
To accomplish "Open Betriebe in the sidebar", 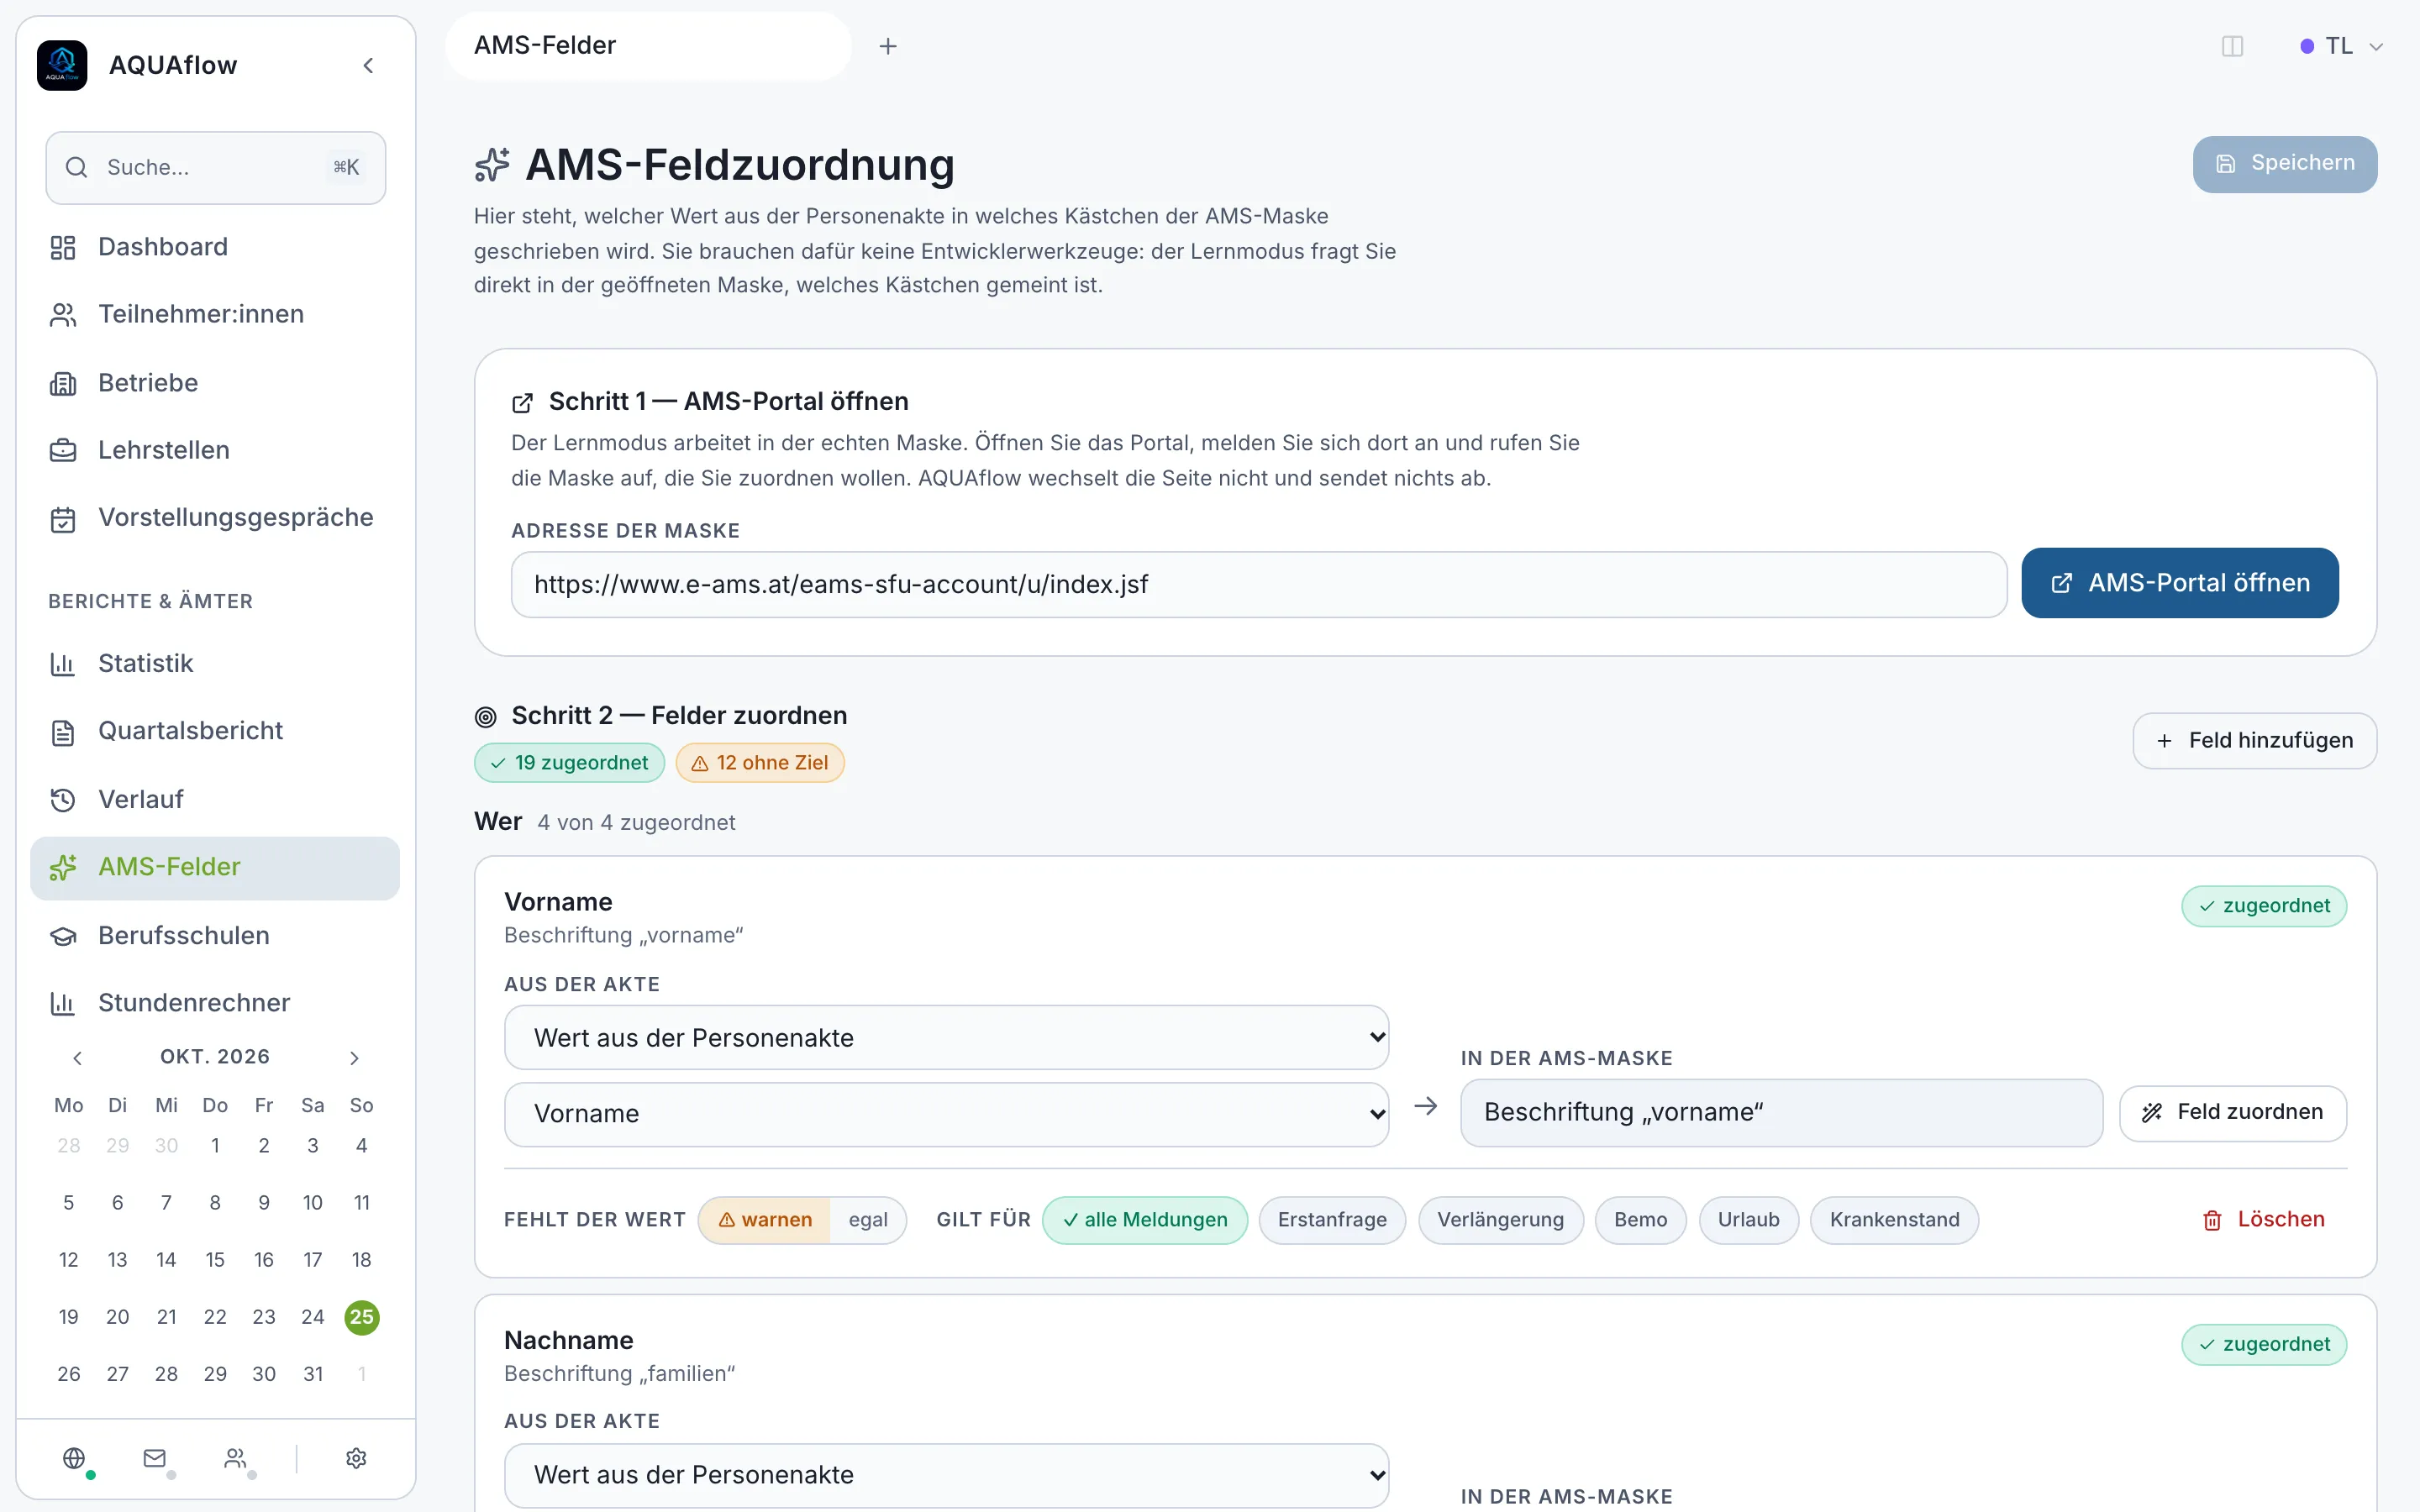I will [215, 383].
